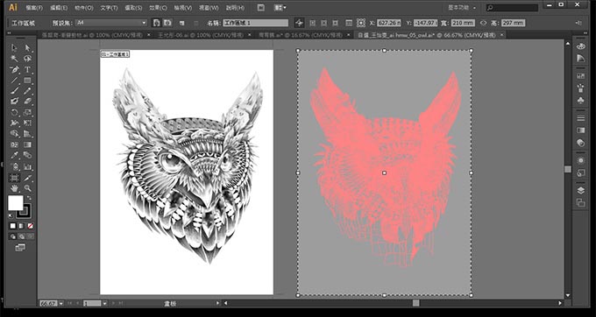Click the horizontal scrollbar thumb

click(415, 303)
